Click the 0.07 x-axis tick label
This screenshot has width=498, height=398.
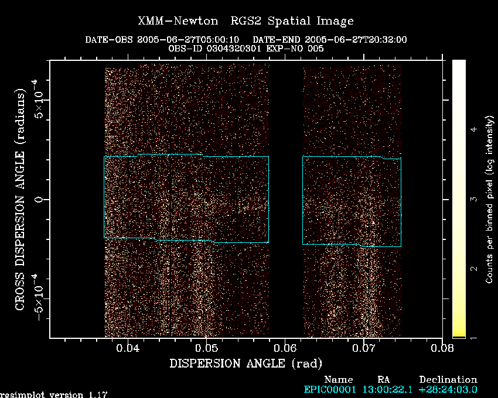tap(364, 348)
